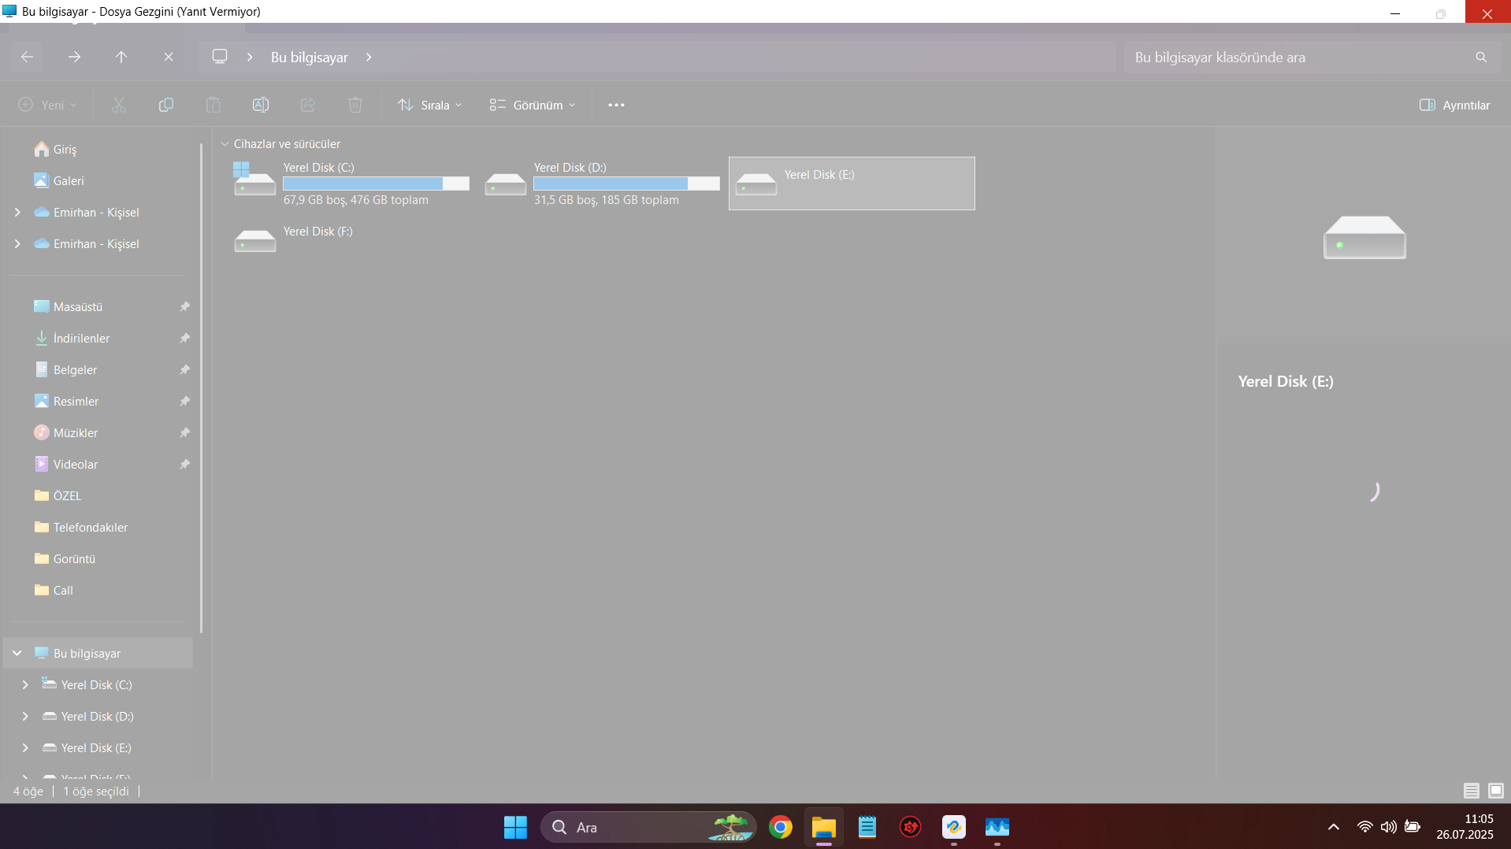1511x849 pixels.
Task: Expand Yerel Disk (C:) tree node
Action: tap(25, 685)
